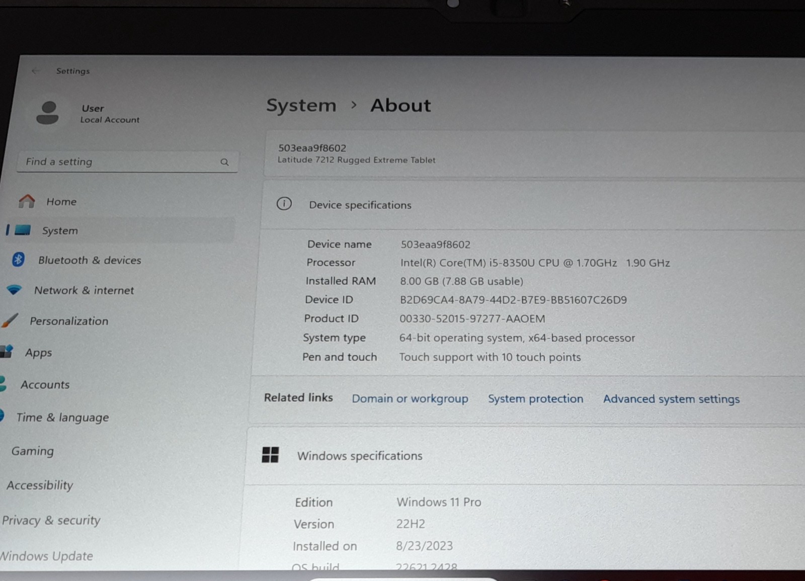Viewport: 805px width, 581px height.
Task: Click the Windows logo icon
Action: coord(270,455)
